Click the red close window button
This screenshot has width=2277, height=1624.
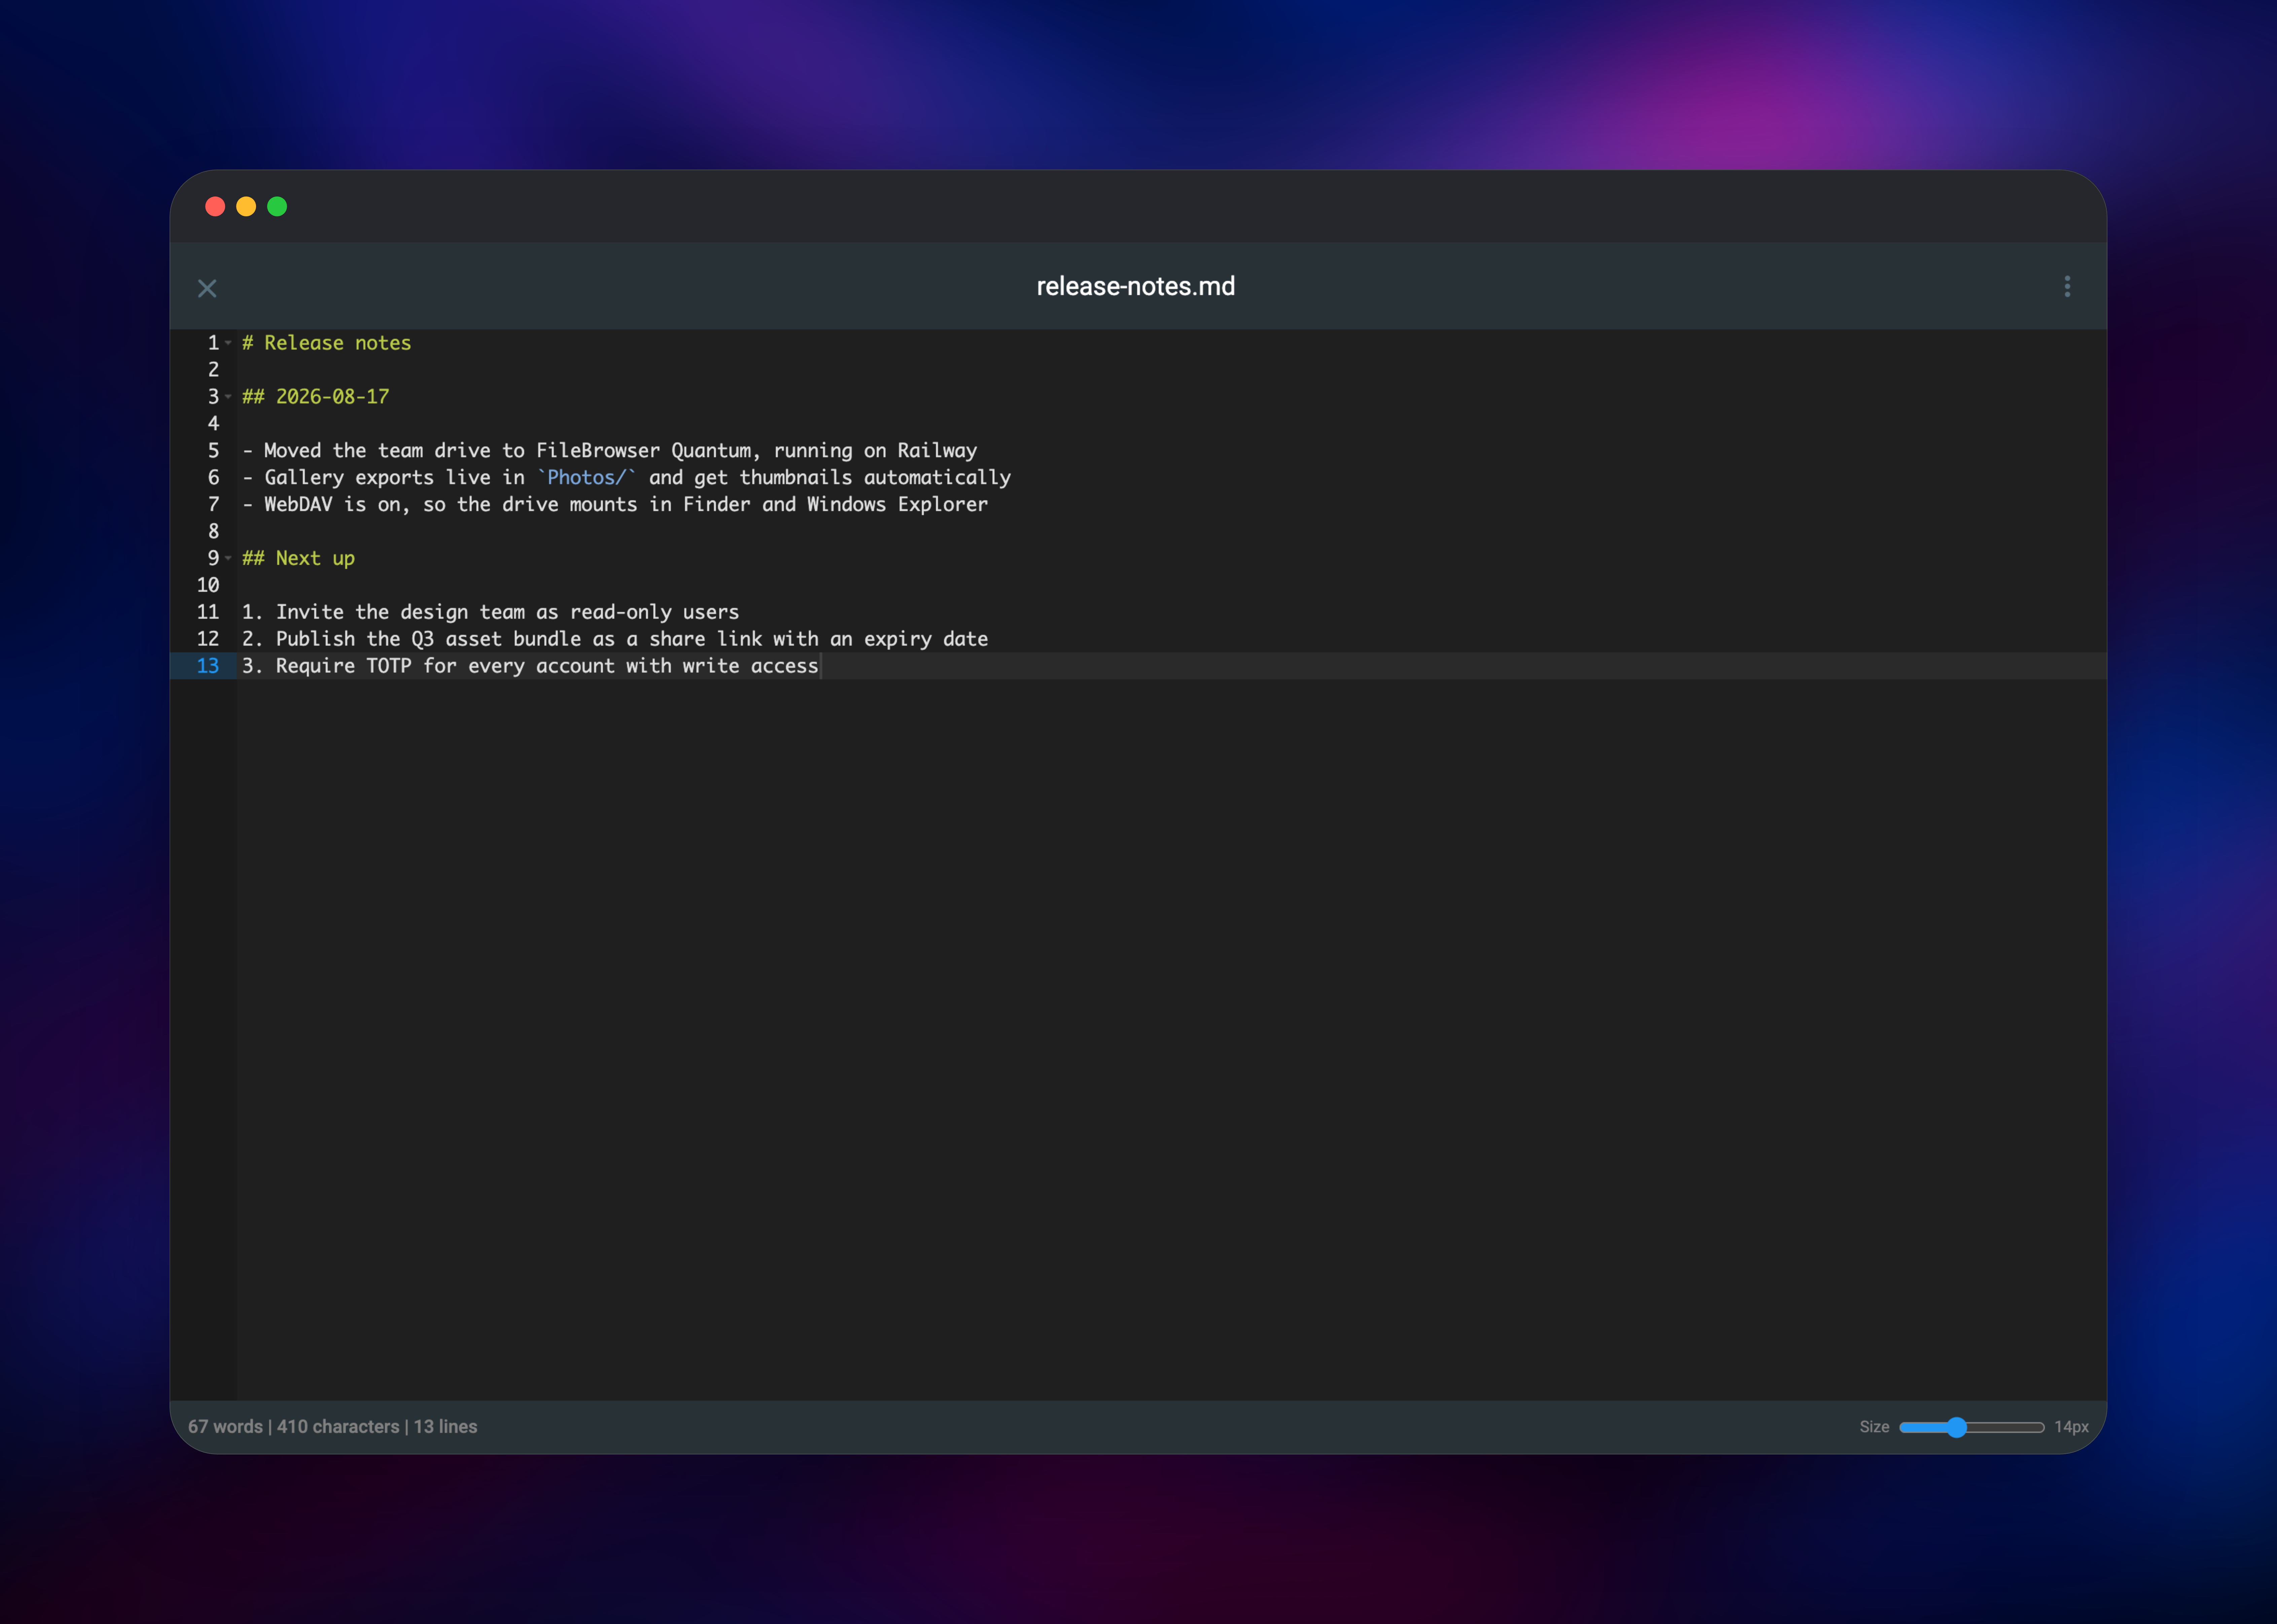click(215, 206)
